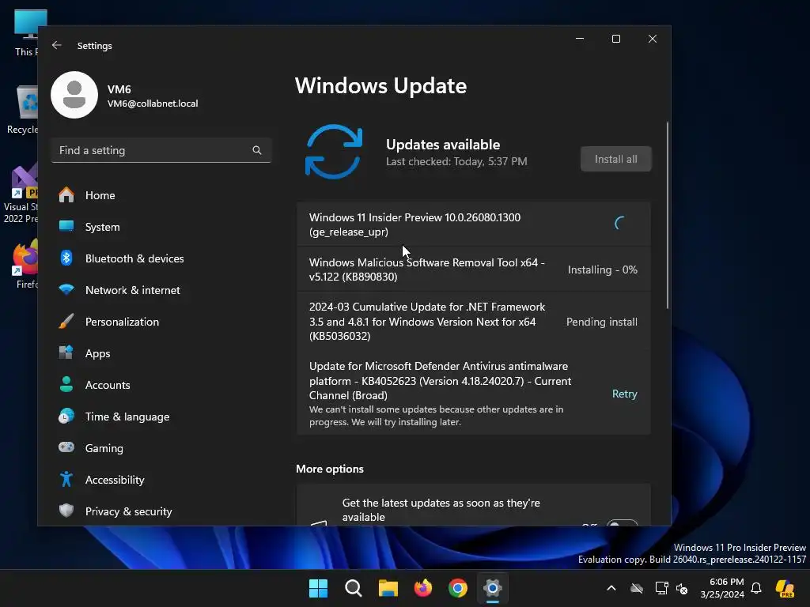
Task: Click the Time & language label
Action: tap(127, 417)
